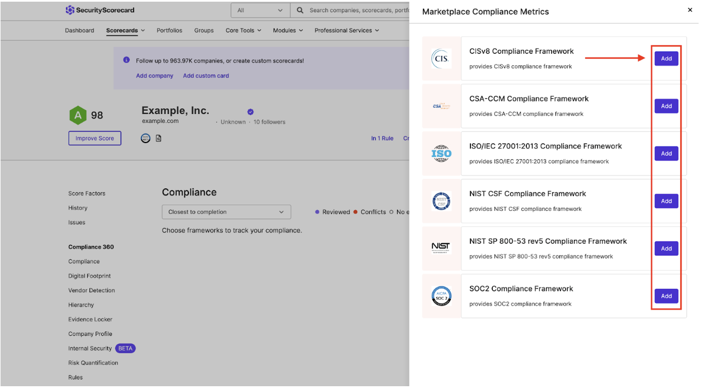Expand the Modules menu
The width and height of the screenshot is (707, 389).
[288, 31]
